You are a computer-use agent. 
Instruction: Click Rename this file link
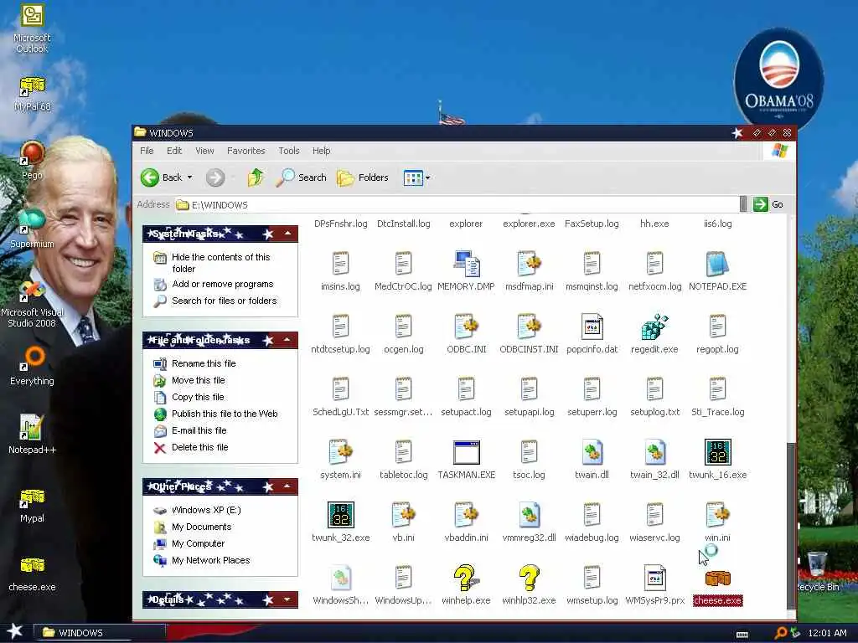coord(204,363)
